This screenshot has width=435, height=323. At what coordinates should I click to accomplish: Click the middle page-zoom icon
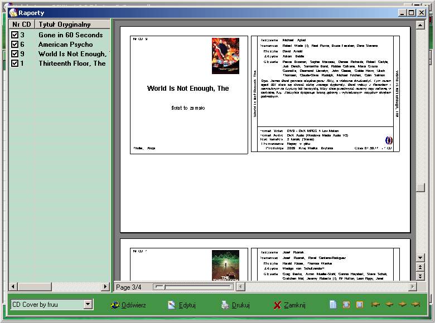[x=346, y=305]
